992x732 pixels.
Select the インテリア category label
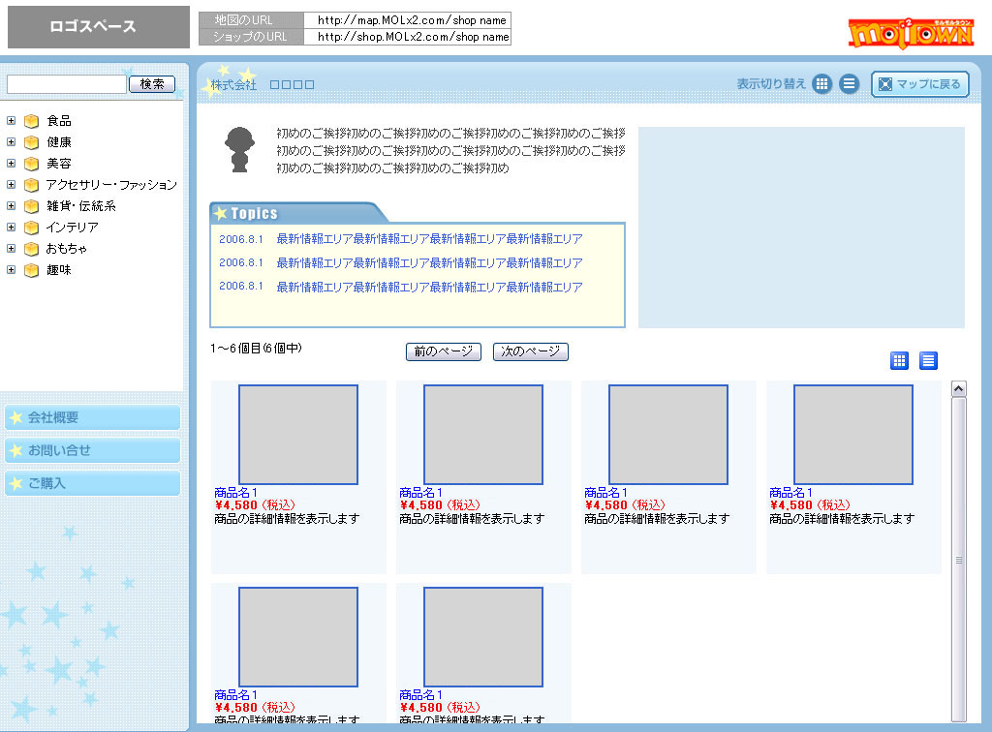pyautogui.click(x=72, y=228)
